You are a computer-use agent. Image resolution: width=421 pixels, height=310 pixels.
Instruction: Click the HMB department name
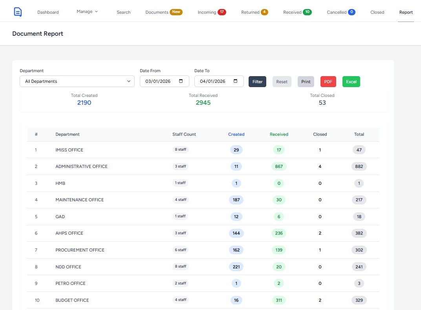click(x=60, y=183)
